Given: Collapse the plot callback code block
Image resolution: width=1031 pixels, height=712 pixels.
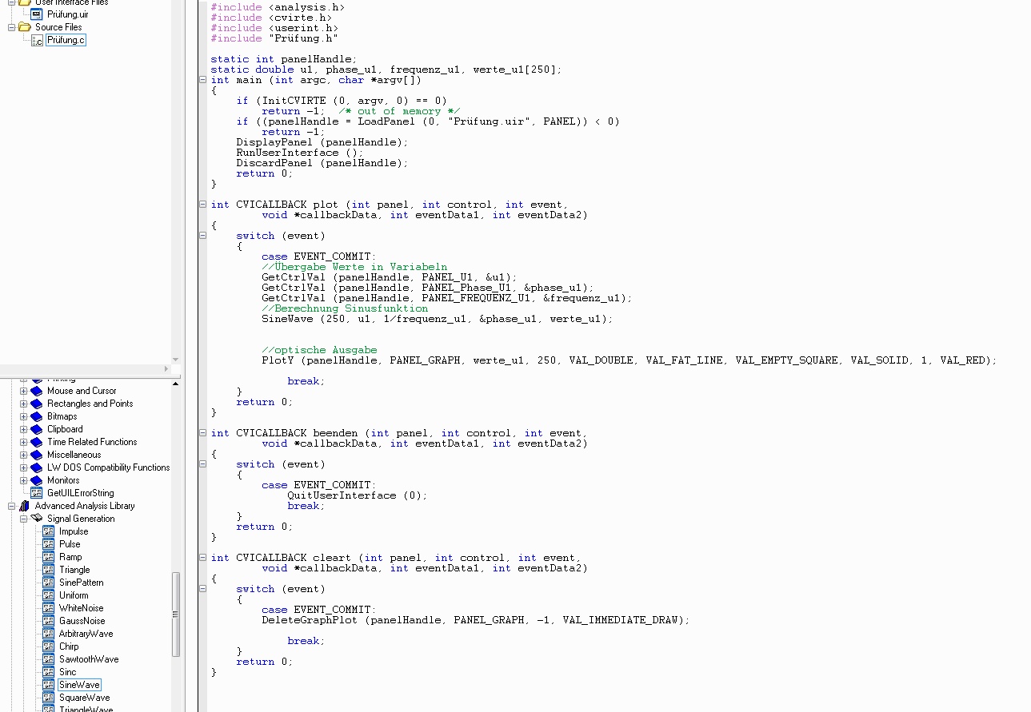Looking at the screenshot, I should 203,205.
